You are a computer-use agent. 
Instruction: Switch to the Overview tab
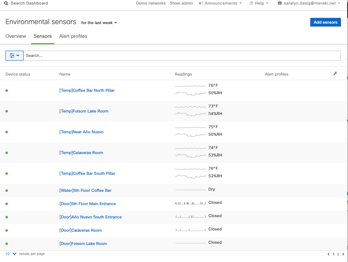click(x=15, y=36)
